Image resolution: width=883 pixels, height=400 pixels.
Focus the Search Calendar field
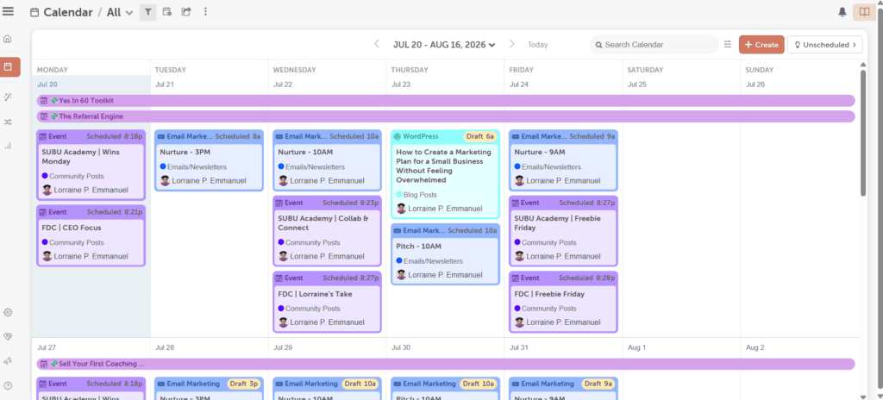click(654, 45)
